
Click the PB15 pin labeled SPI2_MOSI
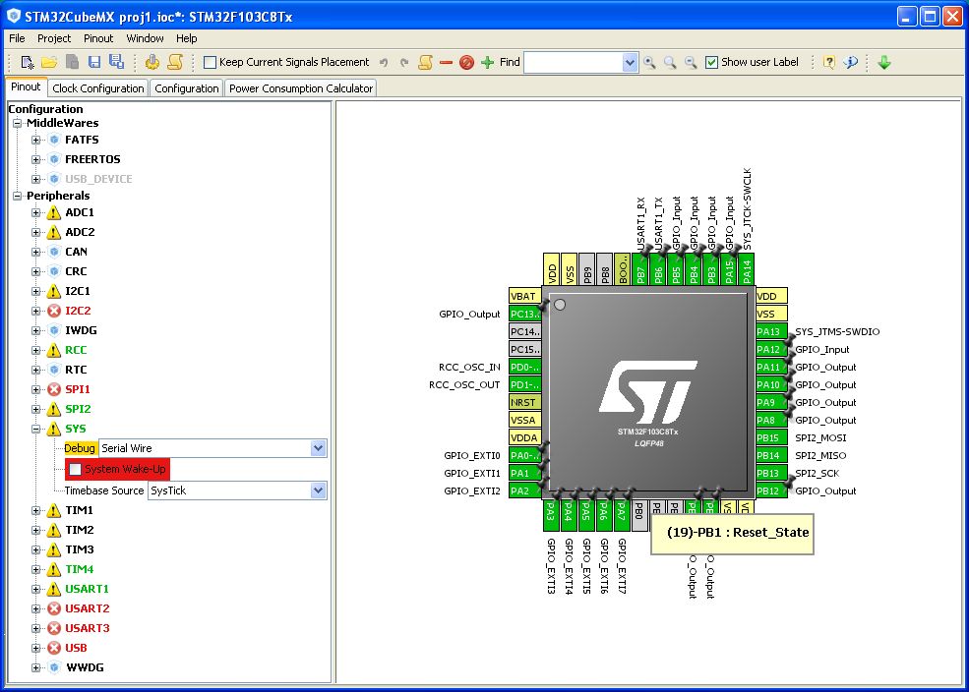772,437
